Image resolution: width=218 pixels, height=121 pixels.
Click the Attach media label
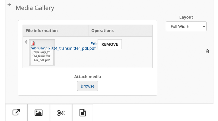click(87, 77)
